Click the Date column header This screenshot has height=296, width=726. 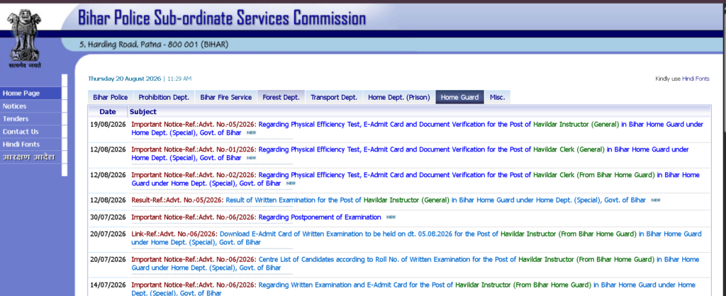pyautogui.click(x=108, y=111)
